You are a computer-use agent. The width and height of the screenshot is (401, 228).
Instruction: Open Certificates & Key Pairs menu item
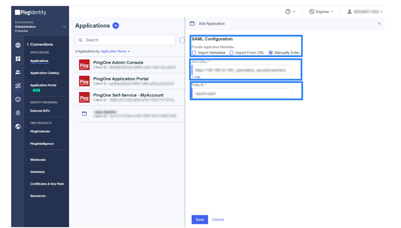[47, 184]
